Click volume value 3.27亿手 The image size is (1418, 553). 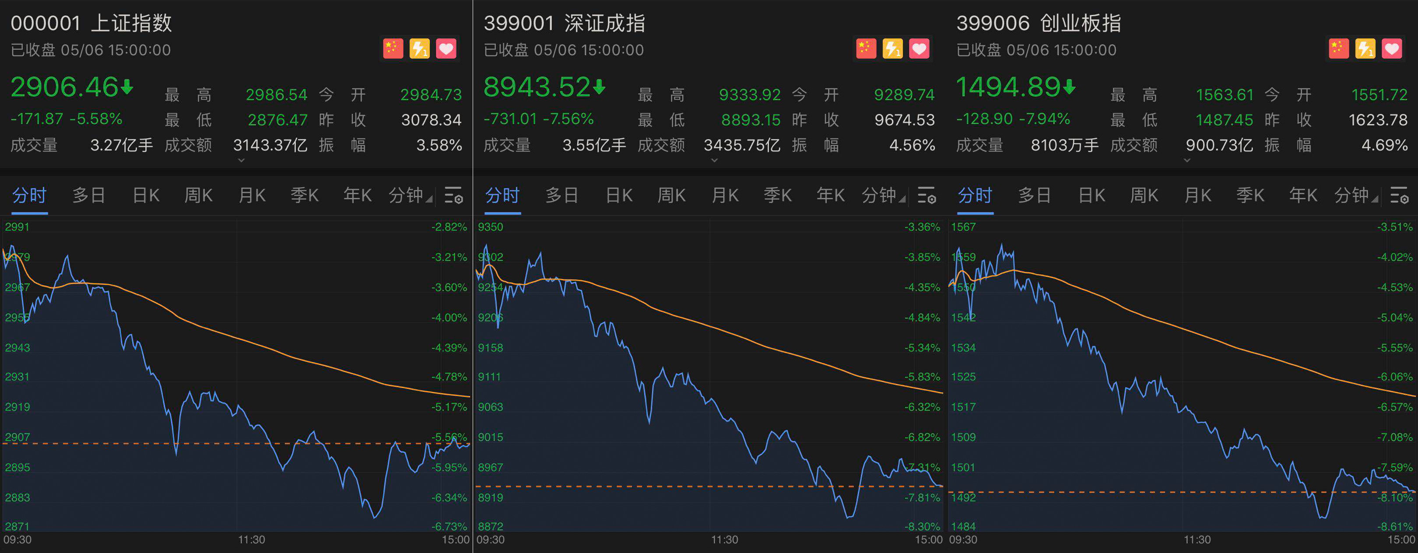point(122,145)
